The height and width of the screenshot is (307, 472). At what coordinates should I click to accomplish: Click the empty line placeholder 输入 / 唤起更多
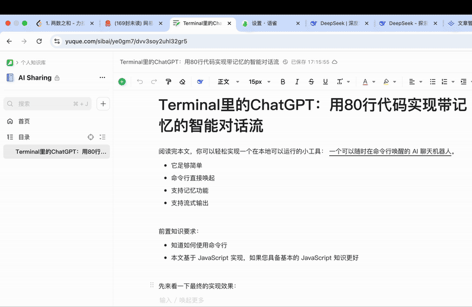point(182,300)
